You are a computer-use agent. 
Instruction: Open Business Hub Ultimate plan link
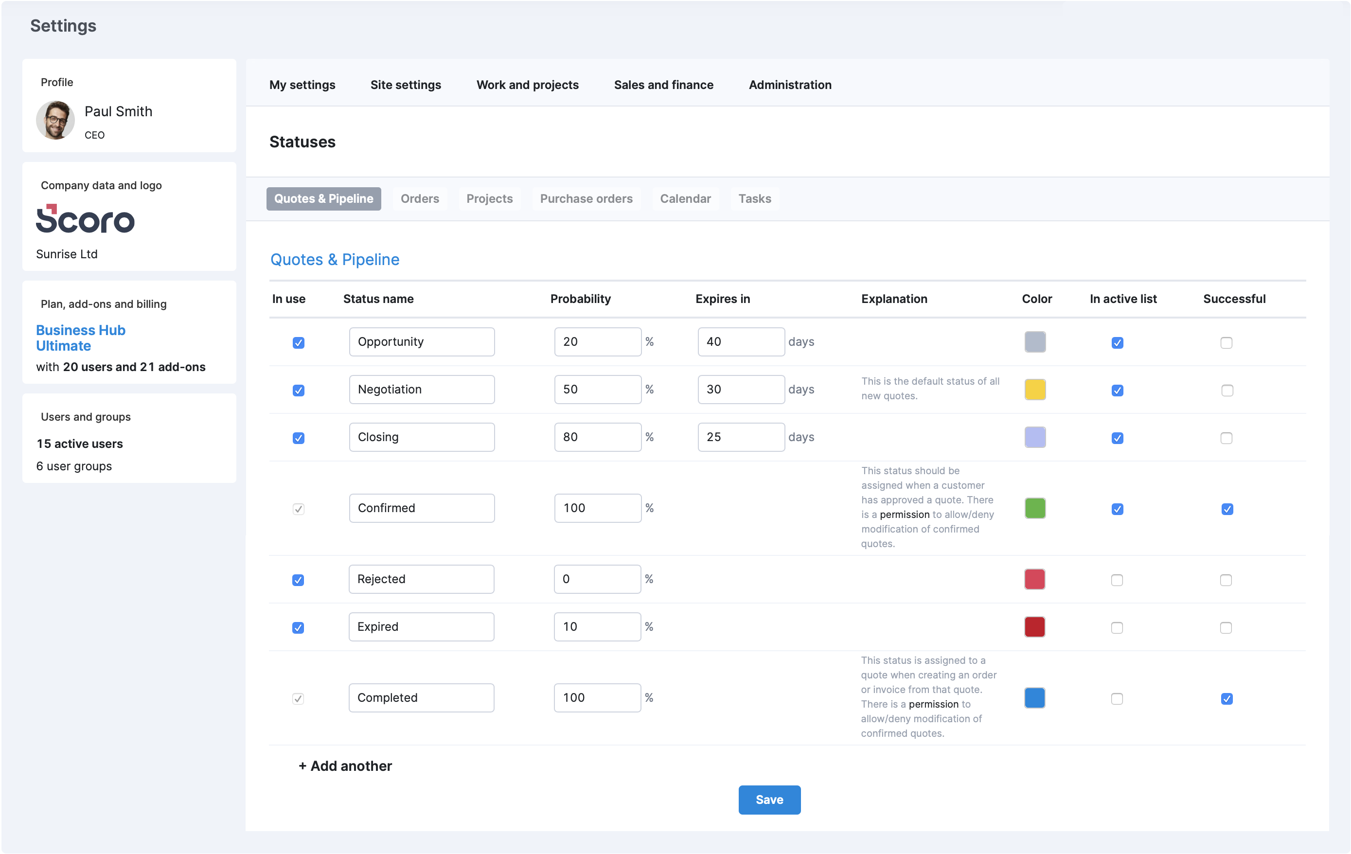(81, 338)
